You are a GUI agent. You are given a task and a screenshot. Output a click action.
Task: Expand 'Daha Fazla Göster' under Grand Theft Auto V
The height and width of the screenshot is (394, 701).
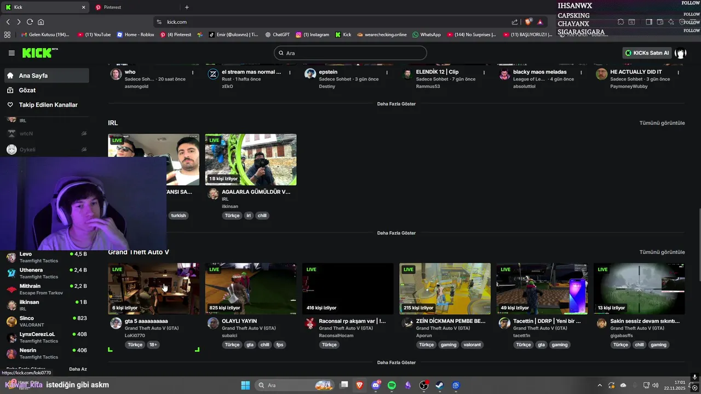coord(397,362)
